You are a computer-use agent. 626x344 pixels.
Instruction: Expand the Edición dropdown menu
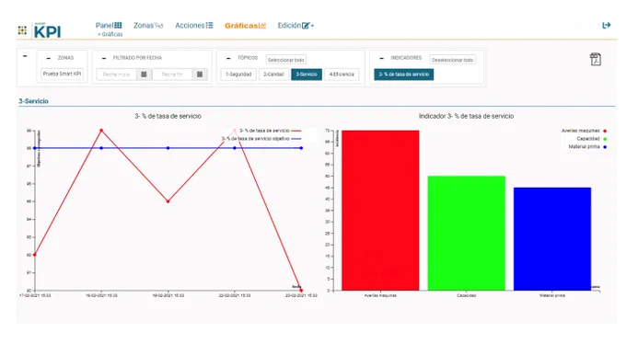point(296,25)
